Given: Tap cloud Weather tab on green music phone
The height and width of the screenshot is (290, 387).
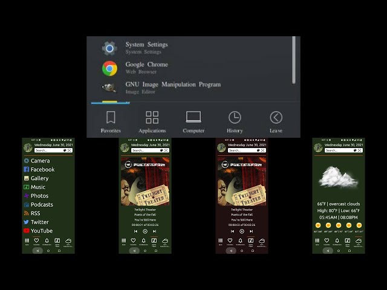Looking at the screenshot, I should (x=165, y=242).
